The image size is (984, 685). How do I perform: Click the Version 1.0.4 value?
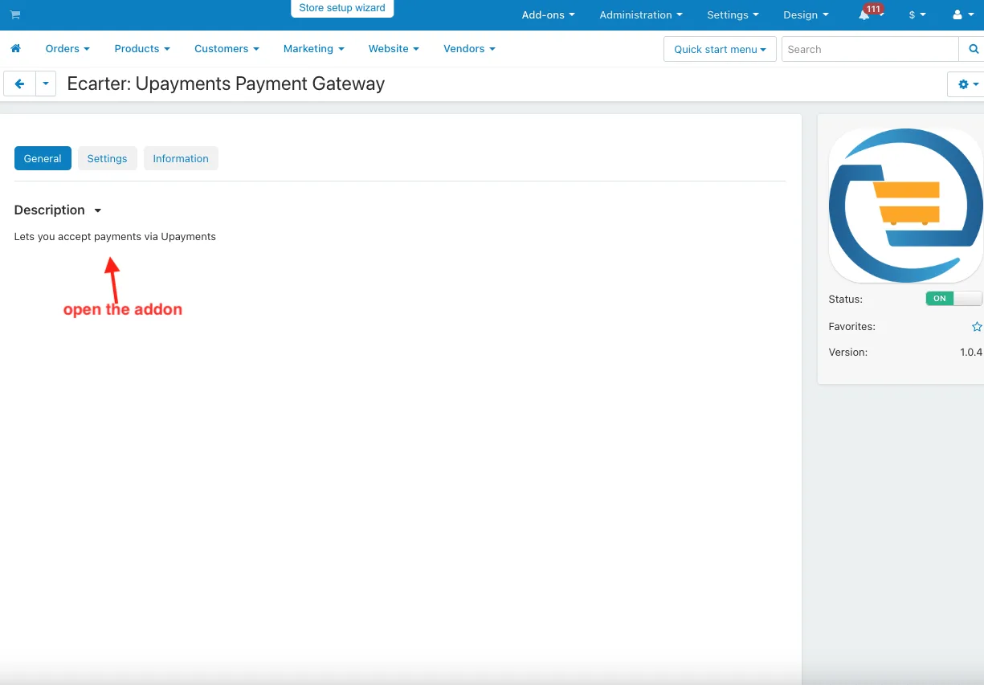(971, 352)
